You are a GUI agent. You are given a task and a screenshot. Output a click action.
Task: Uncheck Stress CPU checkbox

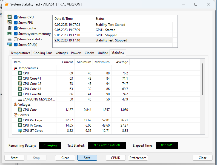pos(16,17)
